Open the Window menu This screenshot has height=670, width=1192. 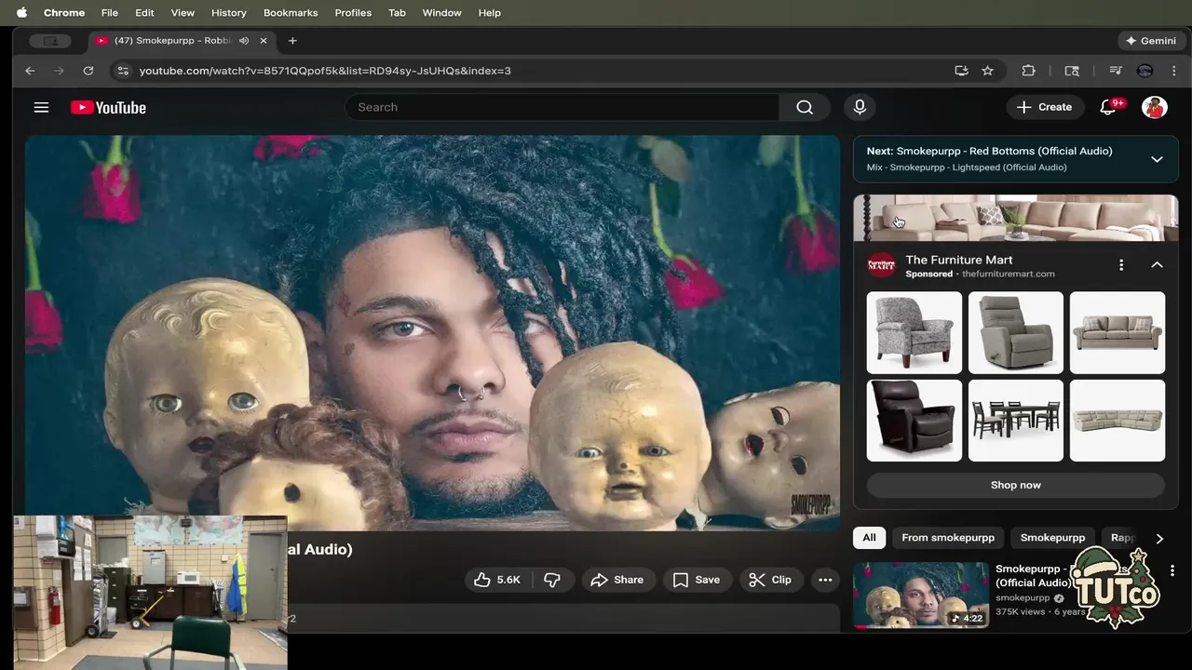pos(441,13)
